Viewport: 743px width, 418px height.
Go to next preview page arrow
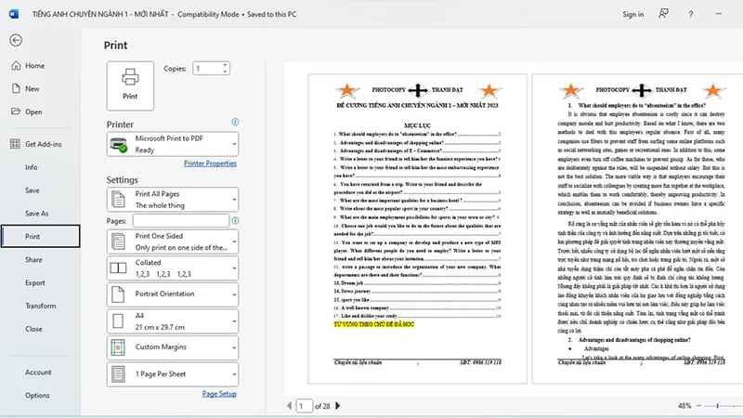point(338,406)
